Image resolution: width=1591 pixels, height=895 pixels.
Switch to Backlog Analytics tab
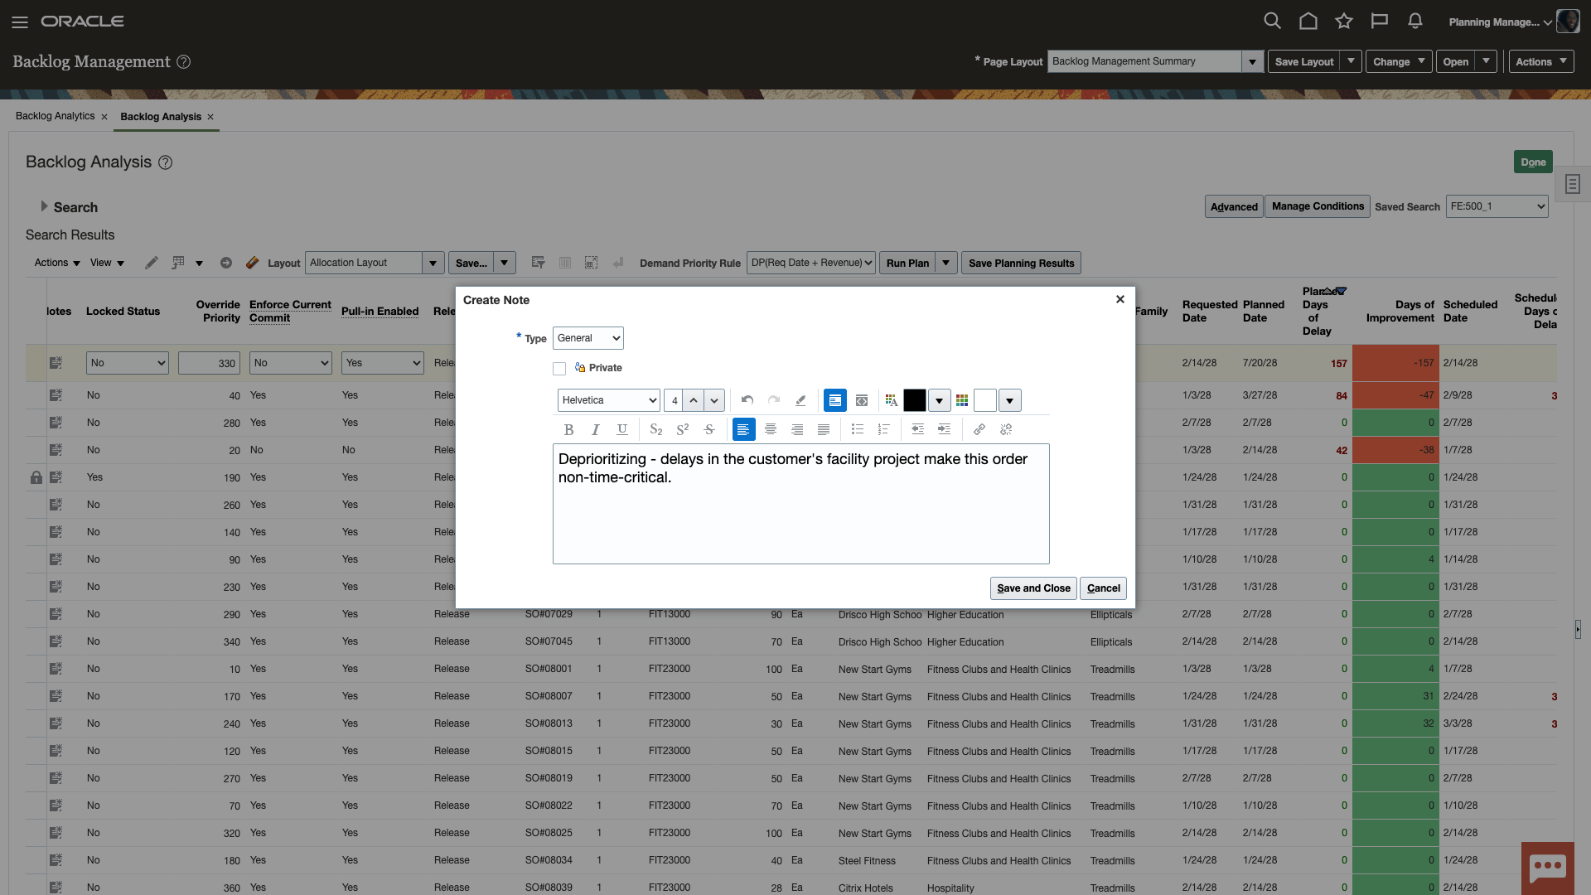coord(55,116)
